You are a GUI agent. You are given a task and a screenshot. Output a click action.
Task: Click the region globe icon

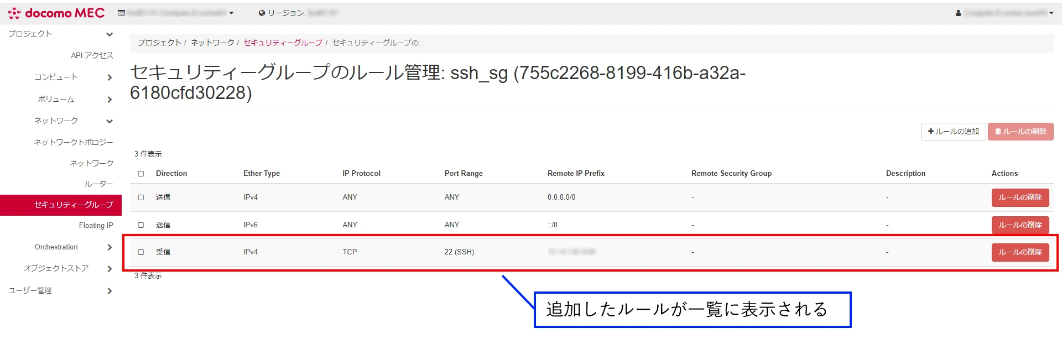pos(262,13)
